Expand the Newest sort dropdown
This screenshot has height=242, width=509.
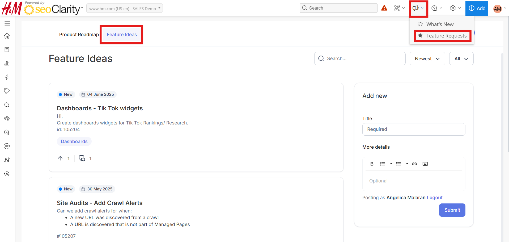(x=427, y=59)
